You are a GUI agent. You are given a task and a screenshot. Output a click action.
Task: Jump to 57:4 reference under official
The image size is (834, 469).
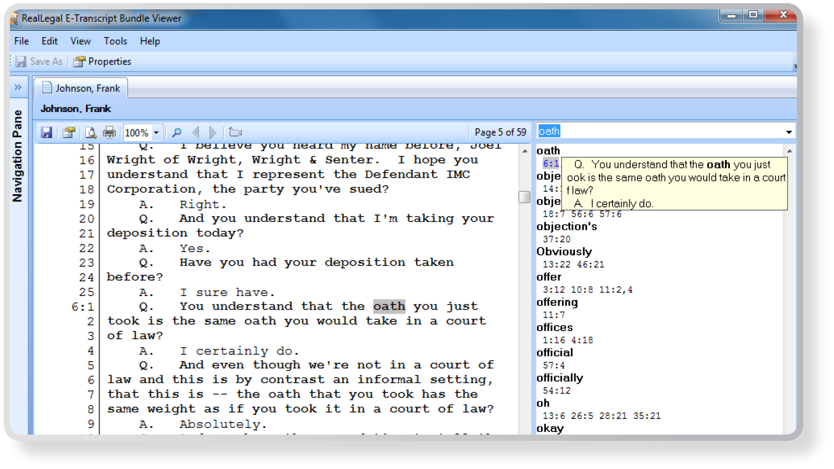tap(554, 365)
